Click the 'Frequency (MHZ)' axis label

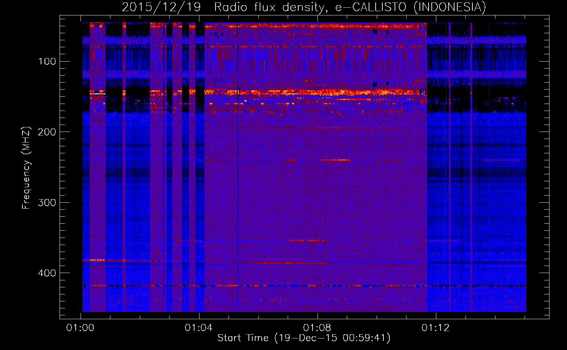26,168
